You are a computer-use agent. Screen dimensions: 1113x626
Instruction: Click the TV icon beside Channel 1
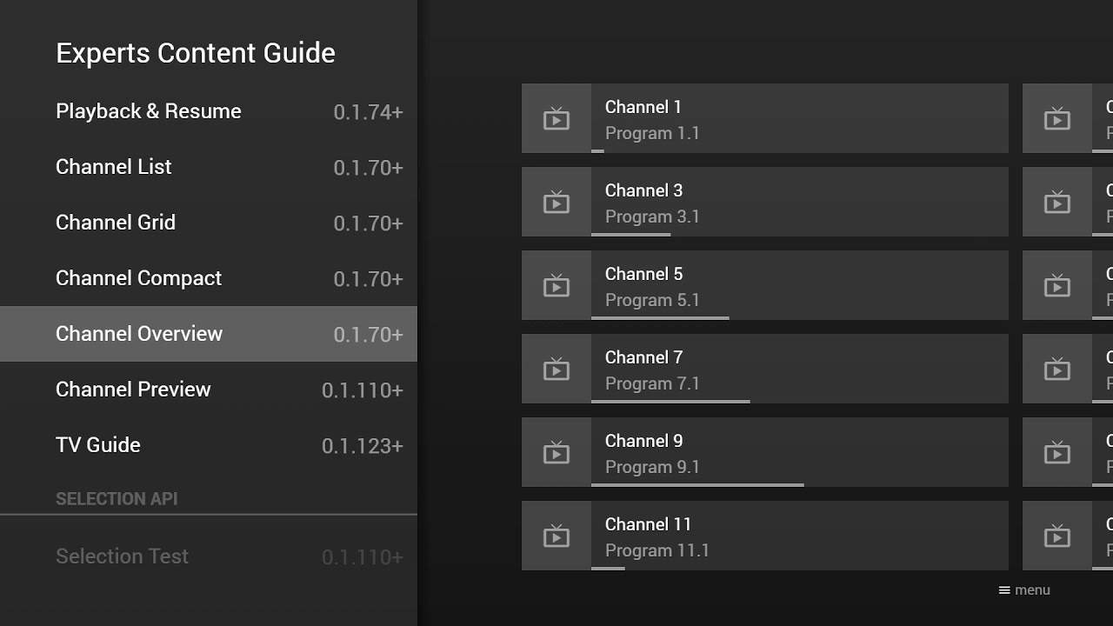(556, 118)
